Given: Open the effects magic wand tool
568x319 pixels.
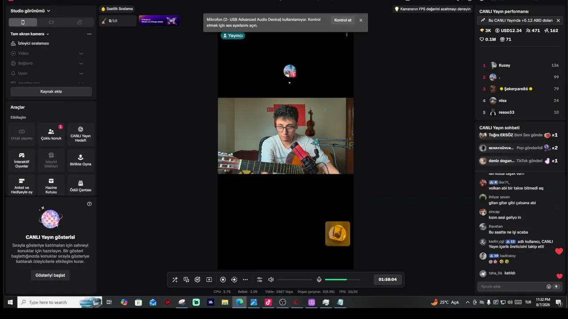Looking at the screenshot, I should click(x=175, y=280).
